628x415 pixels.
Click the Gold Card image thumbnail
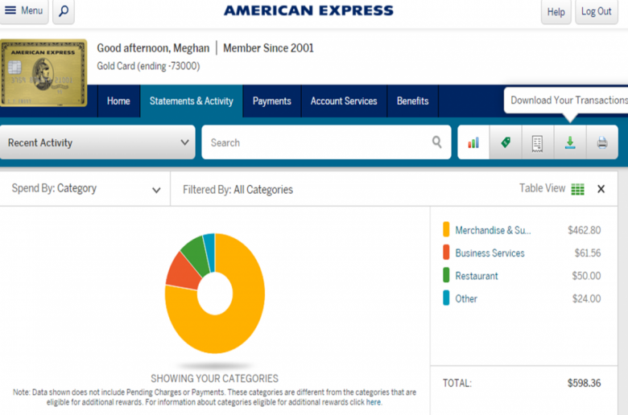click(43, 73)
